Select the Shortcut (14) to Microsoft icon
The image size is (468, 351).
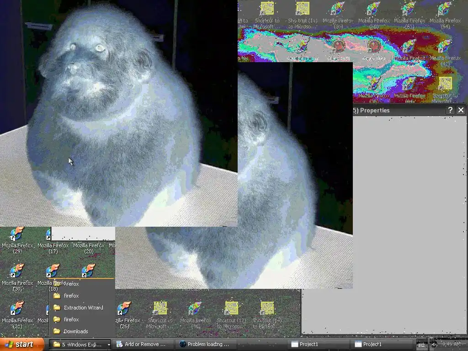coord(267,315)
